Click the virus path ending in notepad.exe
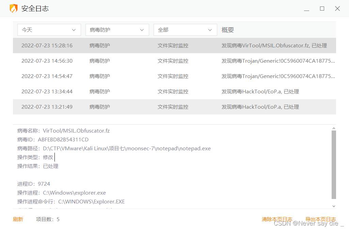This screenshot has height=230, width=349. point(127,149)
